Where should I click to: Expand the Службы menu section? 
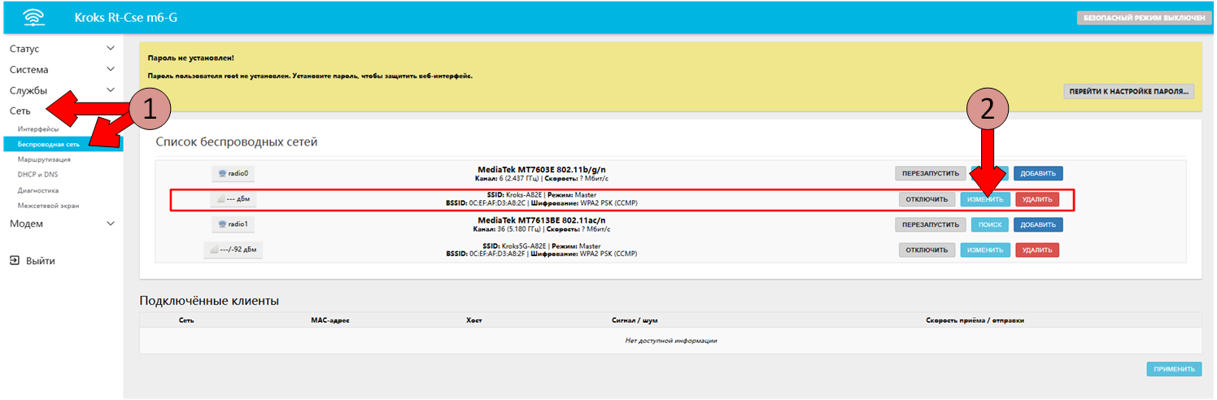coord(62,90)
